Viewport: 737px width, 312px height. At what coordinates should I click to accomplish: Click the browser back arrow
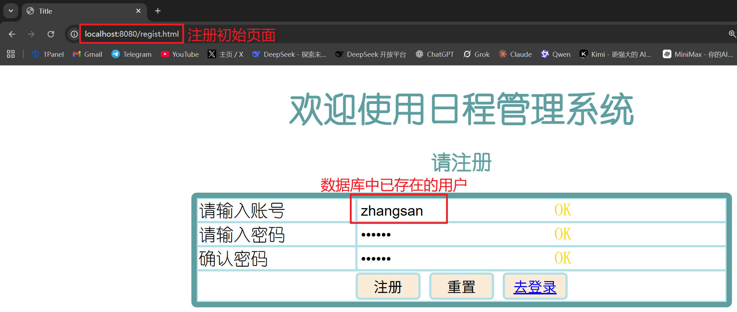(12, 34)
